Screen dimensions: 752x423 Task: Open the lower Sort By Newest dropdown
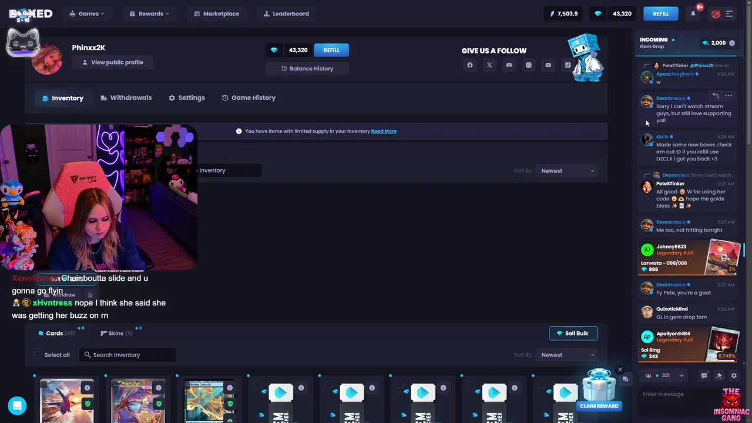tap(568, 355)
